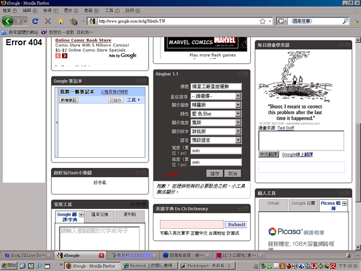Screen dimensions: 361x271
Task: Collapse the notebook side panel arrow
Action: coord(57,123)
